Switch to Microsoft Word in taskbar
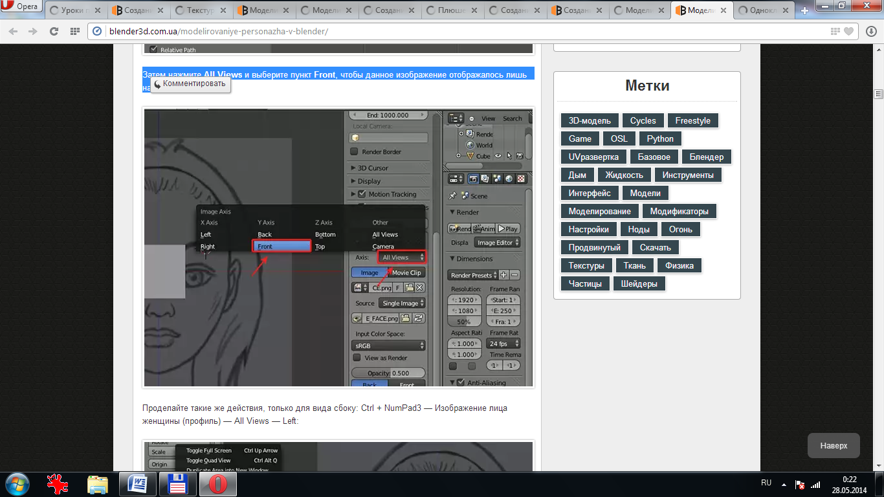Viewport: 884px width, 497px height. pyautogui.click(x=138, y=483)
